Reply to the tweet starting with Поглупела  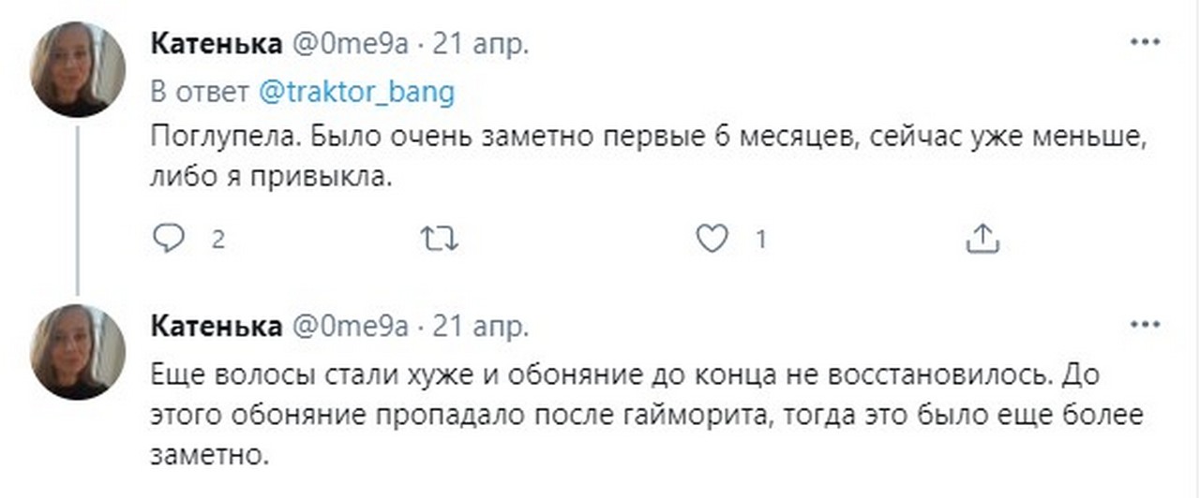click(169, 240)
